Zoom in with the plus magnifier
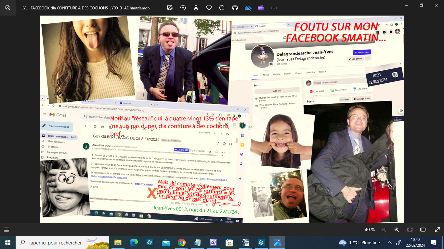Screen dimensions: 444x249 coord(397,230)
